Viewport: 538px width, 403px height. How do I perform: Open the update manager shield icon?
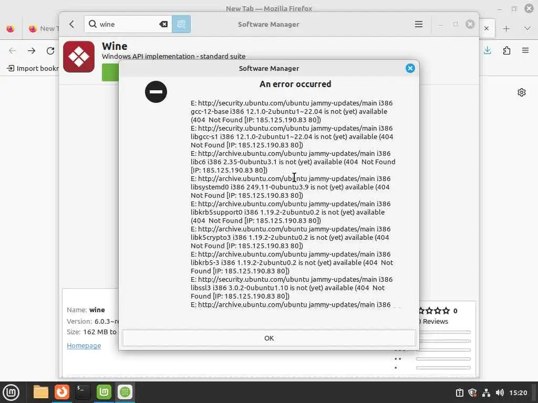click(472, 393)
